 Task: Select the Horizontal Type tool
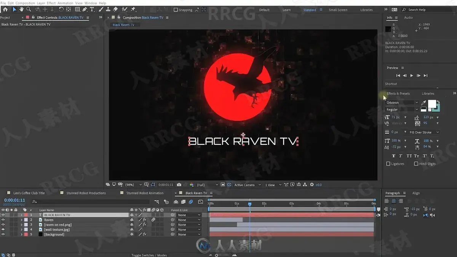point(92,9)
